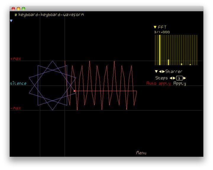Click the tallest yellow FFT harmonic bar
Image resolution: width=213 pixels, height=170 pixels.
click(x=160, y=50)
